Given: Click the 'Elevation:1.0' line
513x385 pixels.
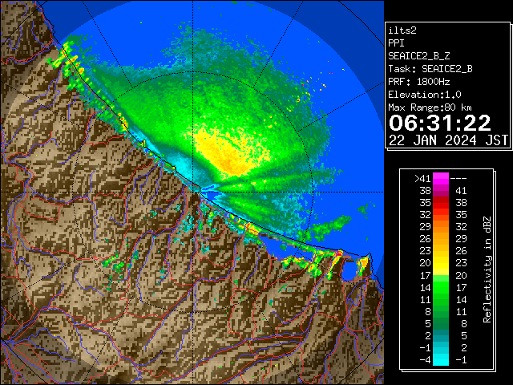Looking at the screenshot, I should 425,95.
